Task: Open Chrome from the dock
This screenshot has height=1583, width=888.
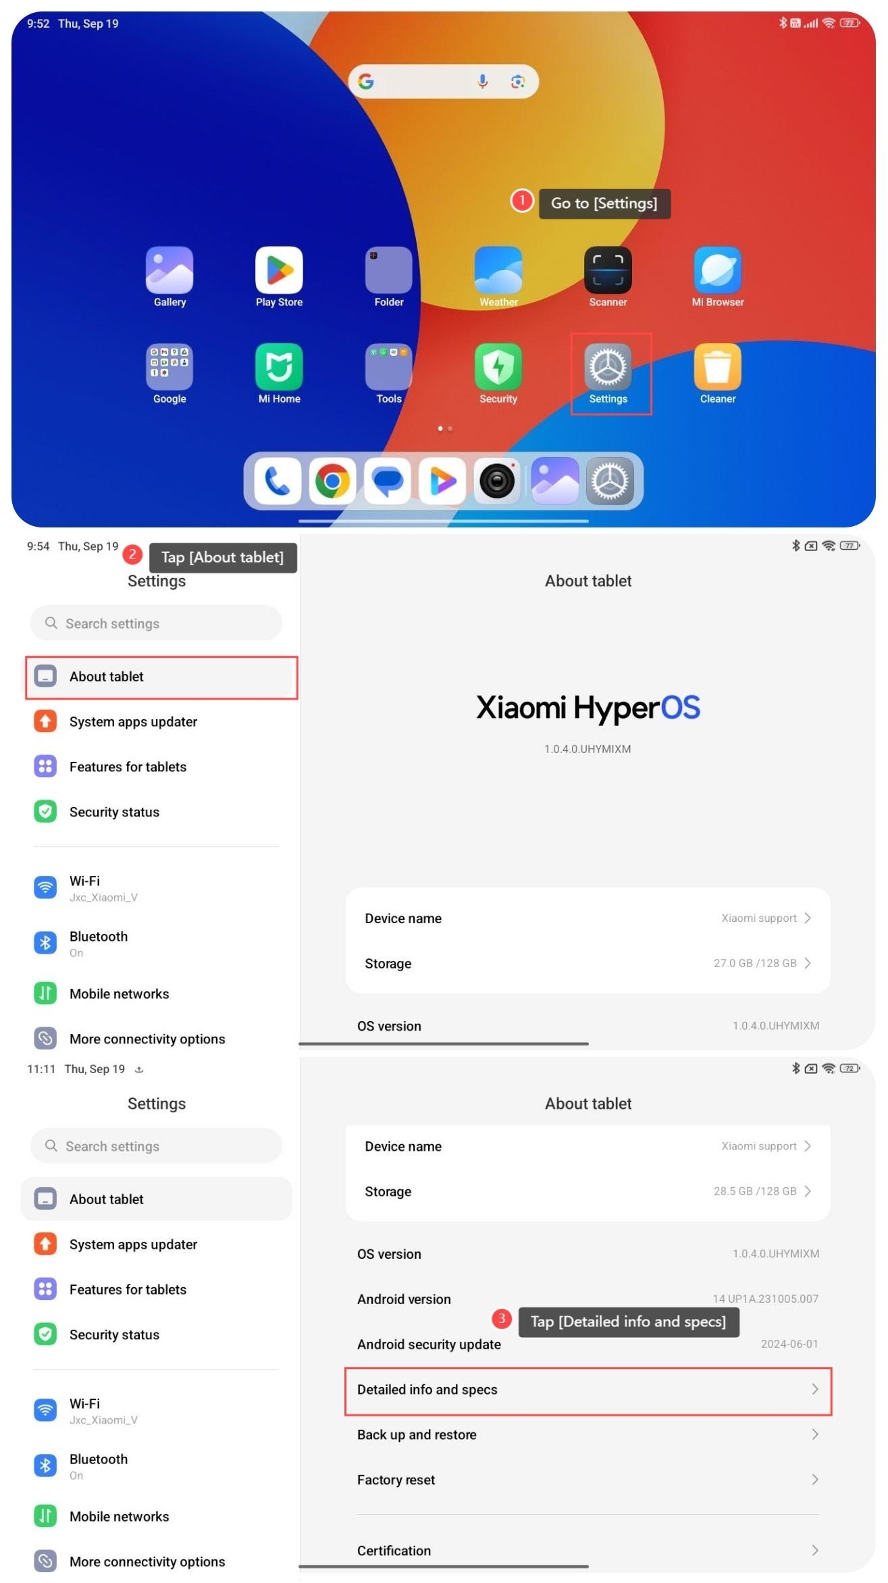Action: coord(332,482)
